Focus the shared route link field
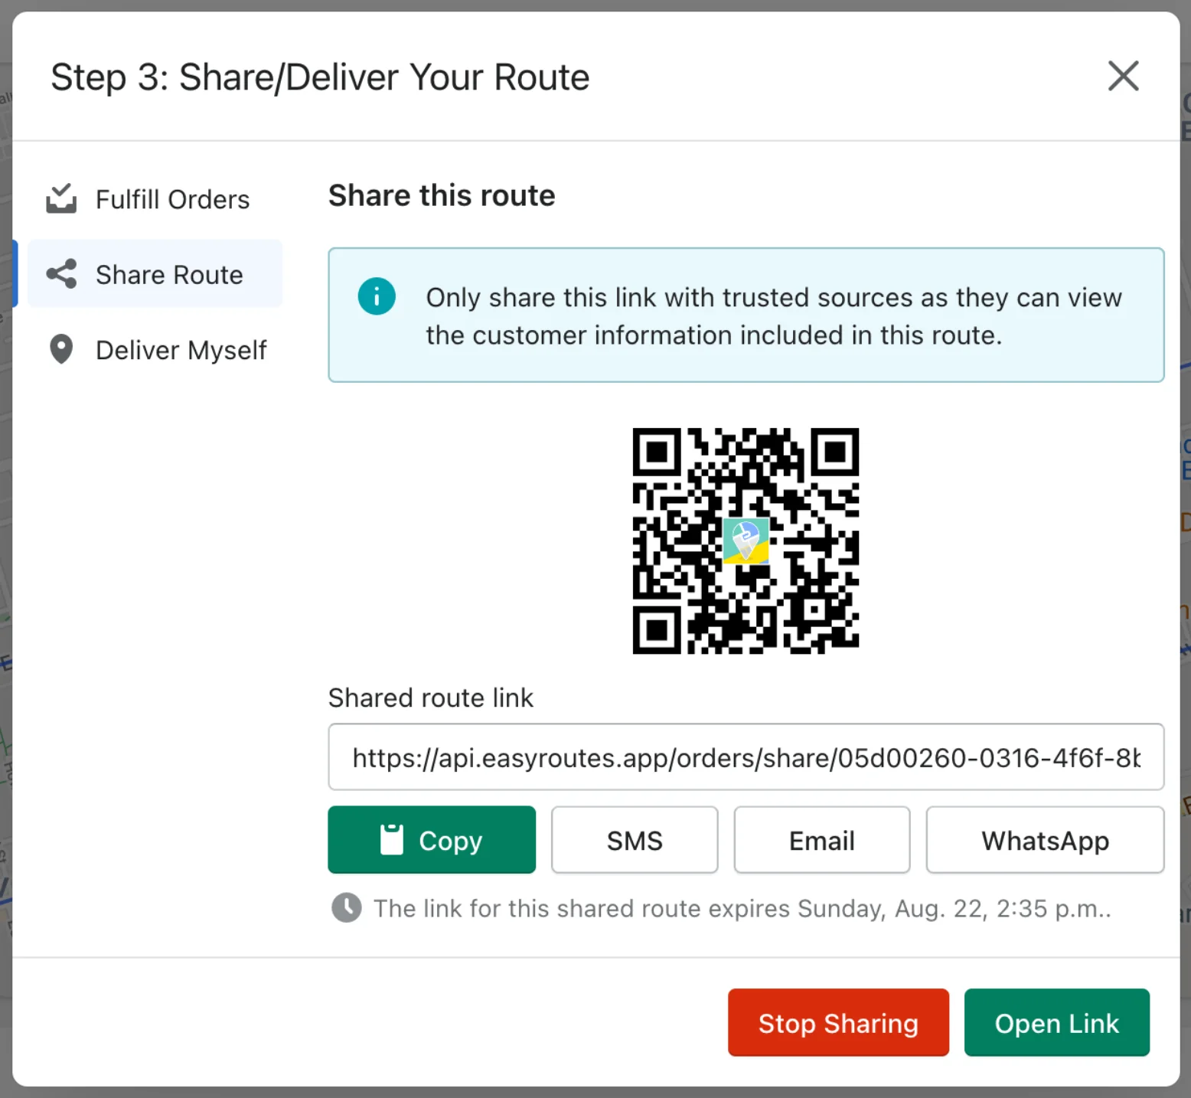 tap(746, 757)
